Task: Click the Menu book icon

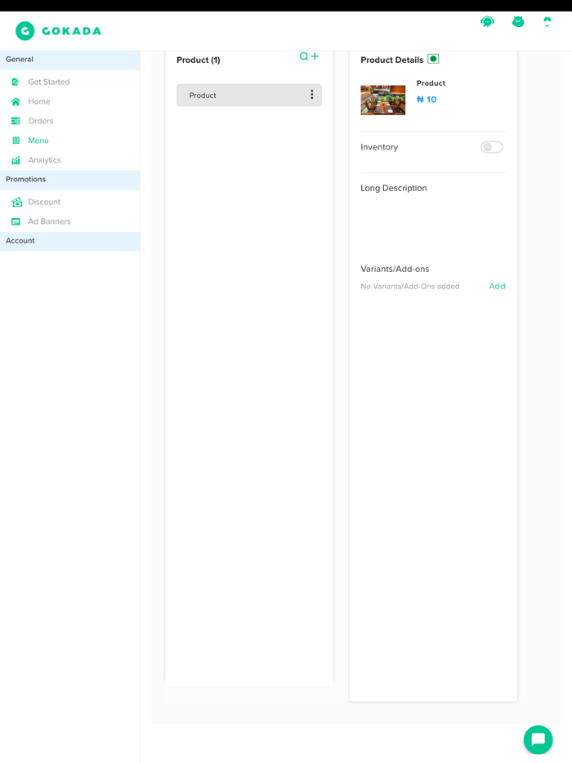Action: pos(16,141)
